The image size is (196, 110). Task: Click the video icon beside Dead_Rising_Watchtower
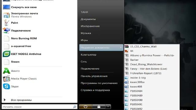127,64
